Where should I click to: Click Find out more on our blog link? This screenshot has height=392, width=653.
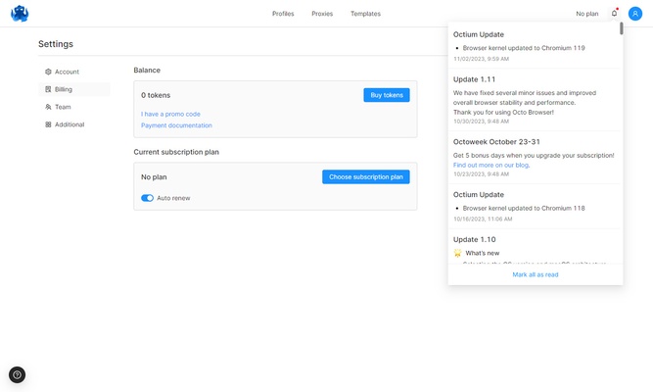click(491, 165)
